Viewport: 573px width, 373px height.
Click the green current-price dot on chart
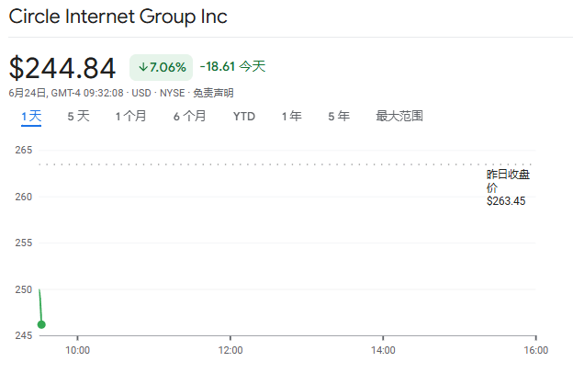[41, 324]
